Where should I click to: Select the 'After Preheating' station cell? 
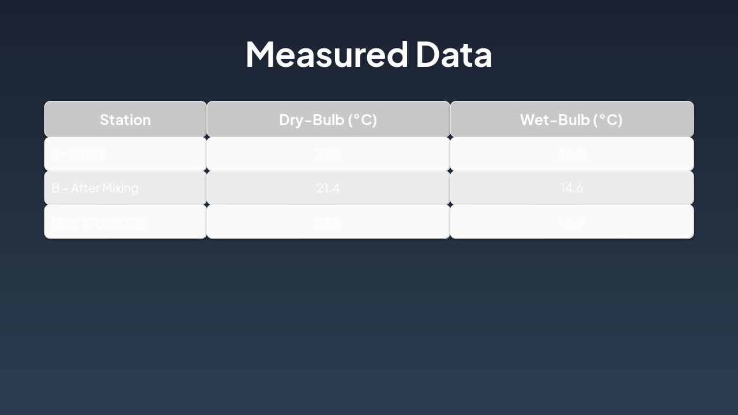pos(98,222)
